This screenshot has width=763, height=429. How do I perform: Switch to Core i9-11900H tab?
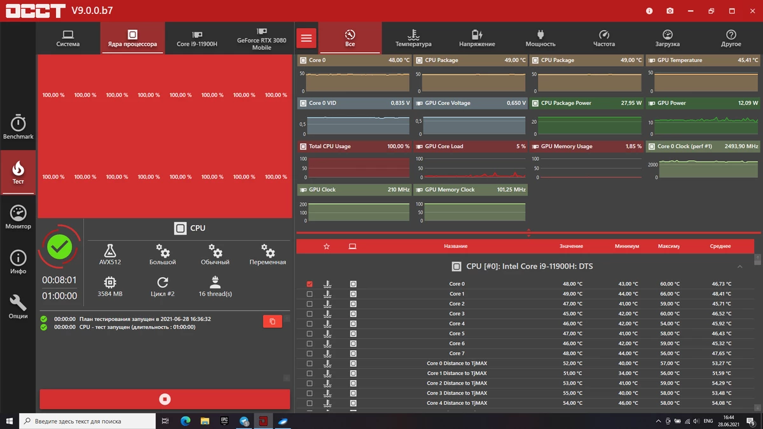197,38
